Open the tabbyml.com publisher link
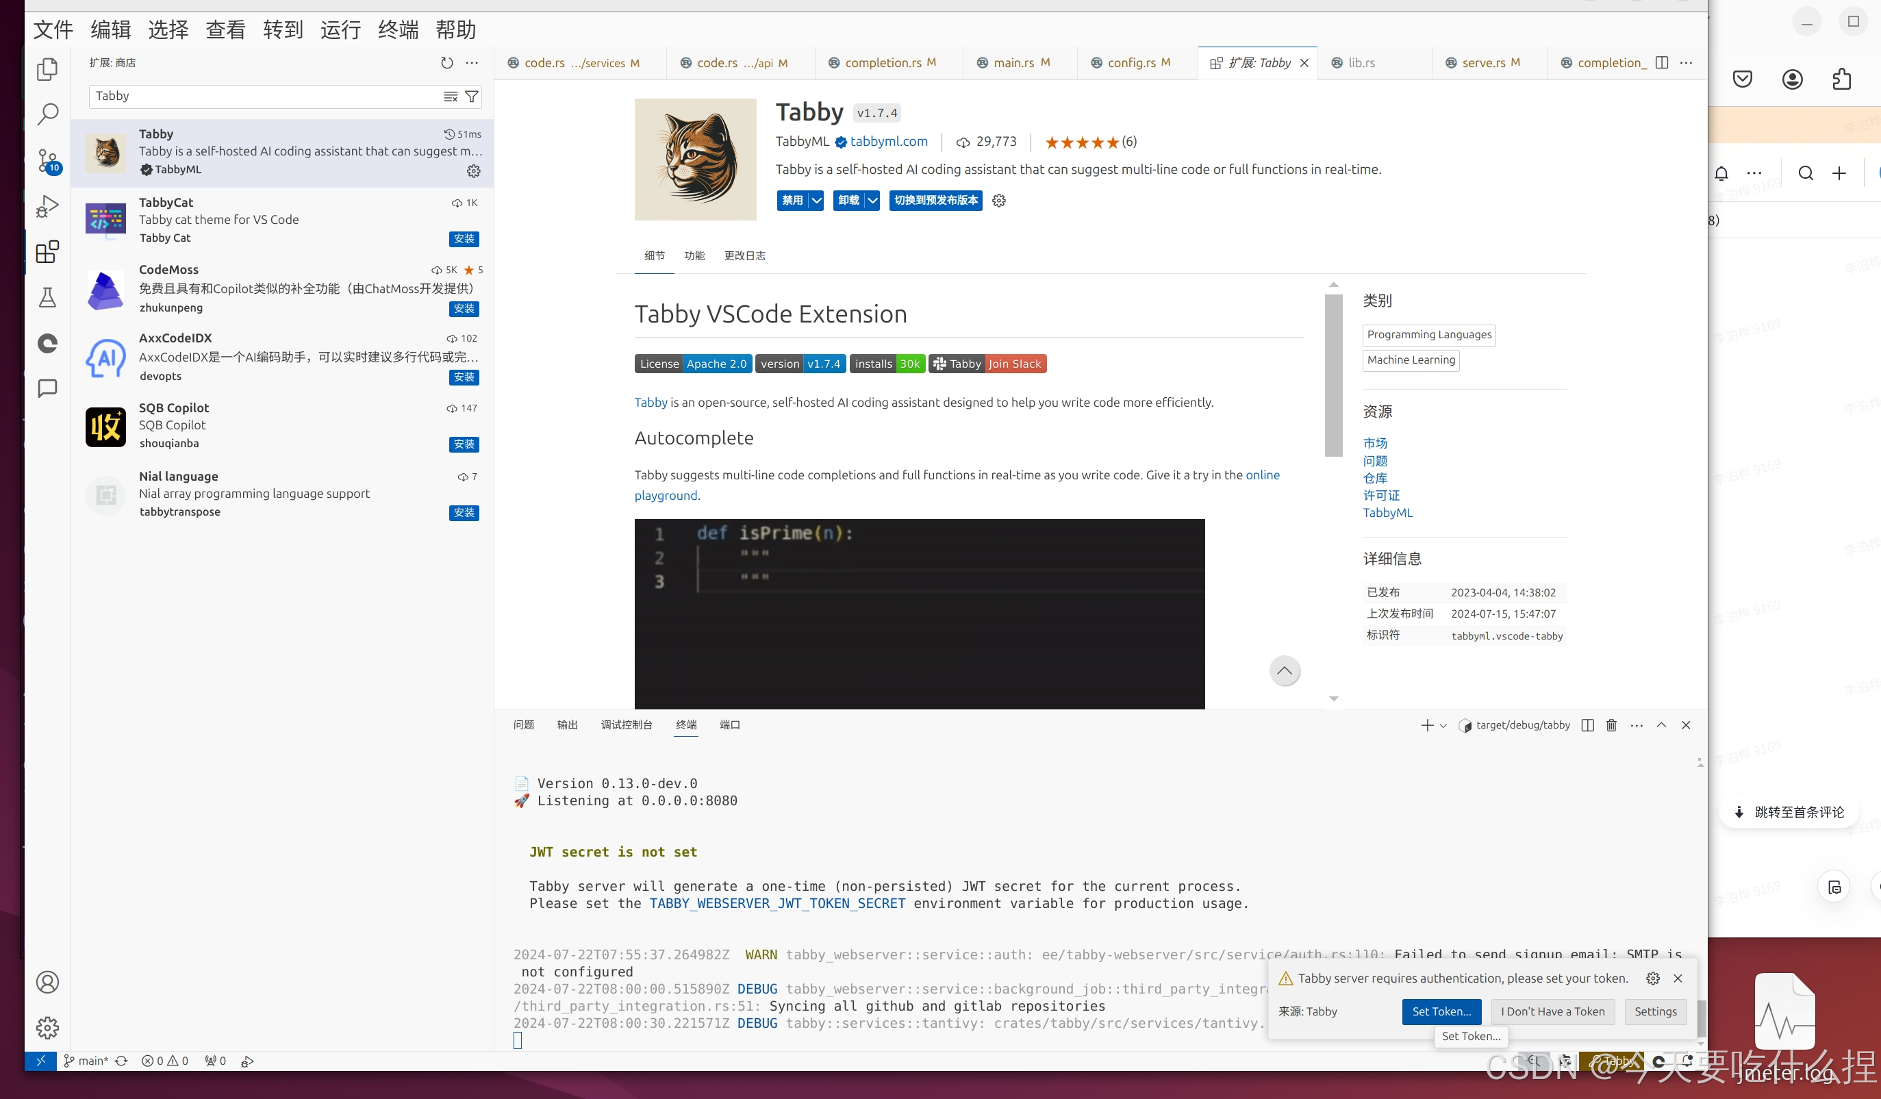The height and width of the screenshot is (1099, 1881). pos(888,142)
